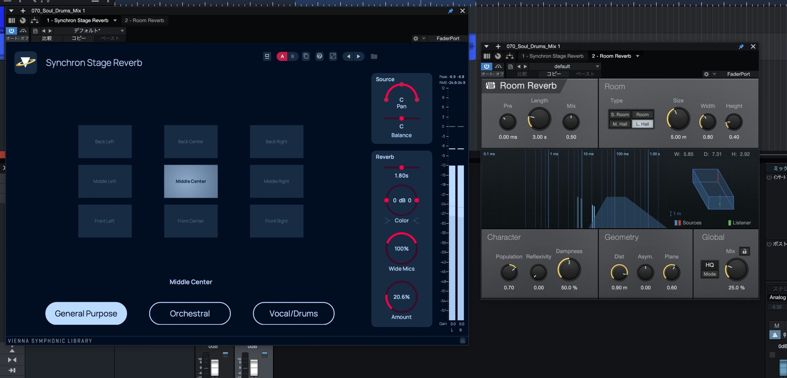This screenshot has width=787, height=378.
Task: Click コピー copy button in Room Reverb window
Action: [x=554, y=74]
